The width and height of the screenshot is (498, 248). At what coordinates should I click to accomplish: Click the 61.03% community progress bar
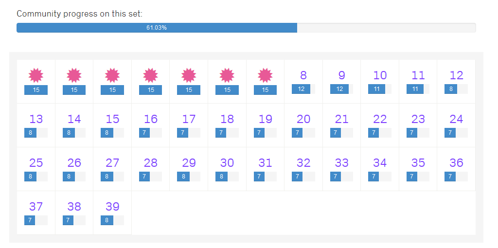[246, 28]
